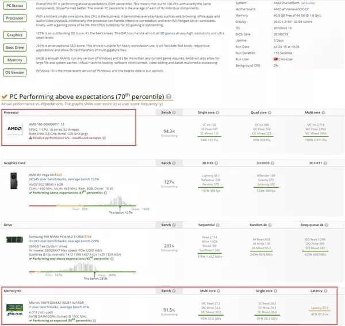Click the AMD processor logo
Image resolution: width=345 pixels, height=326 pixels.
click(x=14, y=129)
